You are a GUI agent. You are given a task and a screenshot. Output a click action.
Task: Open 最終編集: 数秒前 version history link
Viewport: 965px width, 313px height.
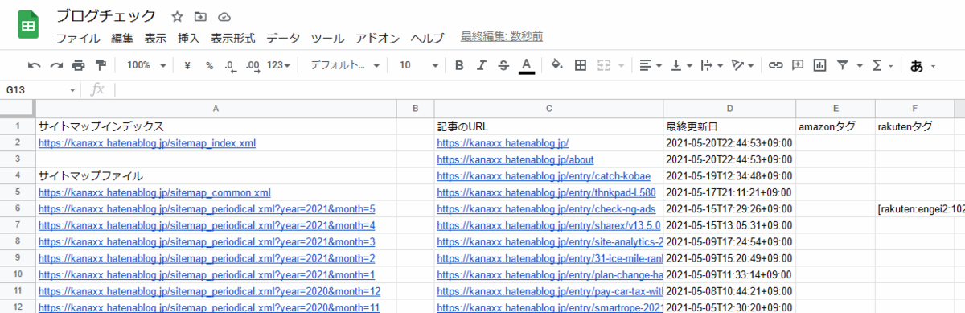(502, 37)
